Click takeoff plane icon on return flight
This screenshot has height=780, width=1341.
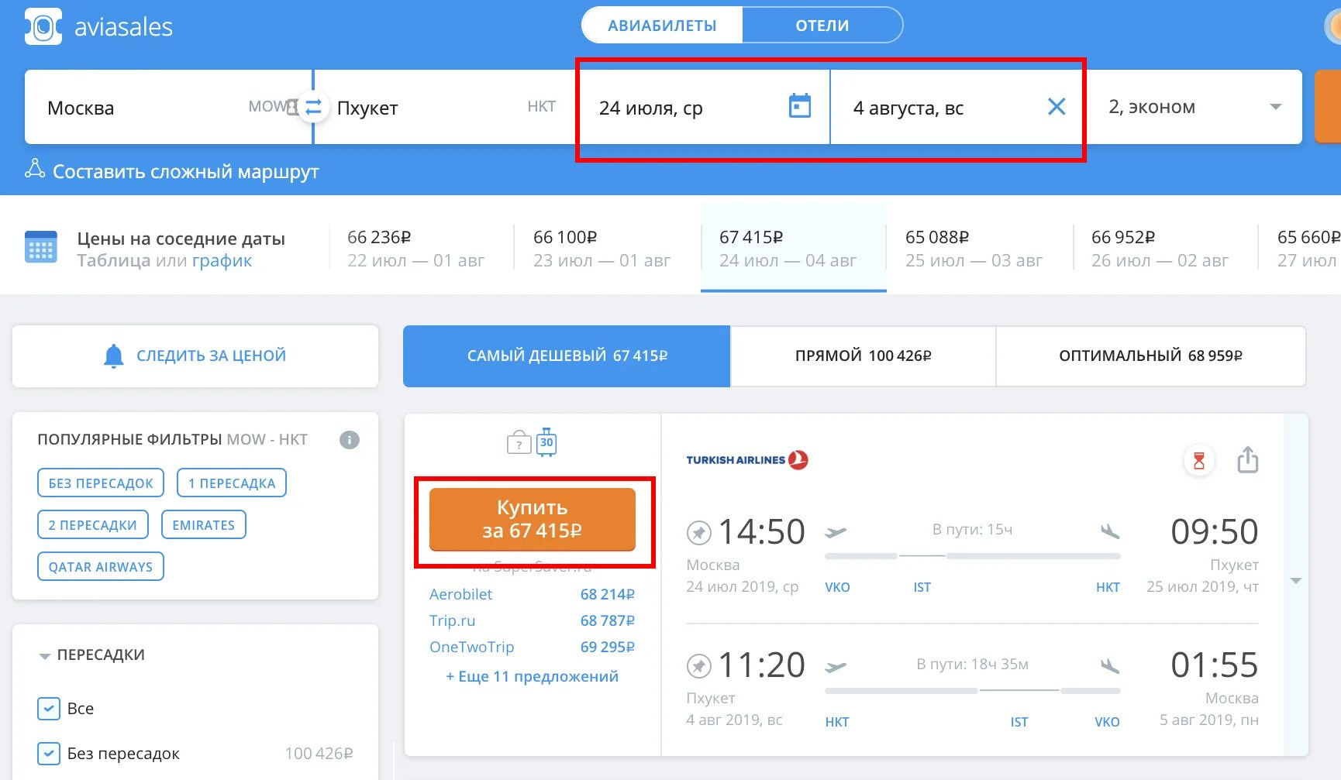[x=836, y=666]
